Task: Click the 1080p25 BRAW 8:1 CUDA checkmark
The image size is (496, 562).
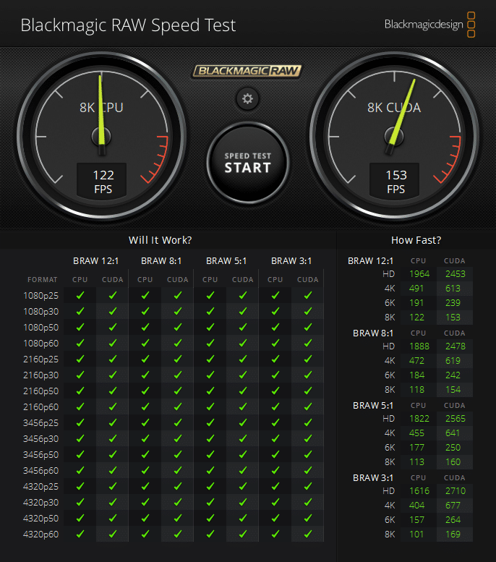Action: coord(178,295)
